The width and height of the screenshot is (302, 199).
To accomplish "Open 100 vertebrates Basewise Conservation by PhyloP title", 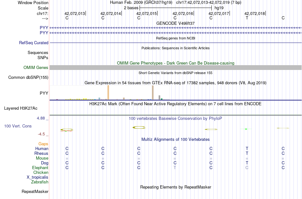I will tap(175, 119).
